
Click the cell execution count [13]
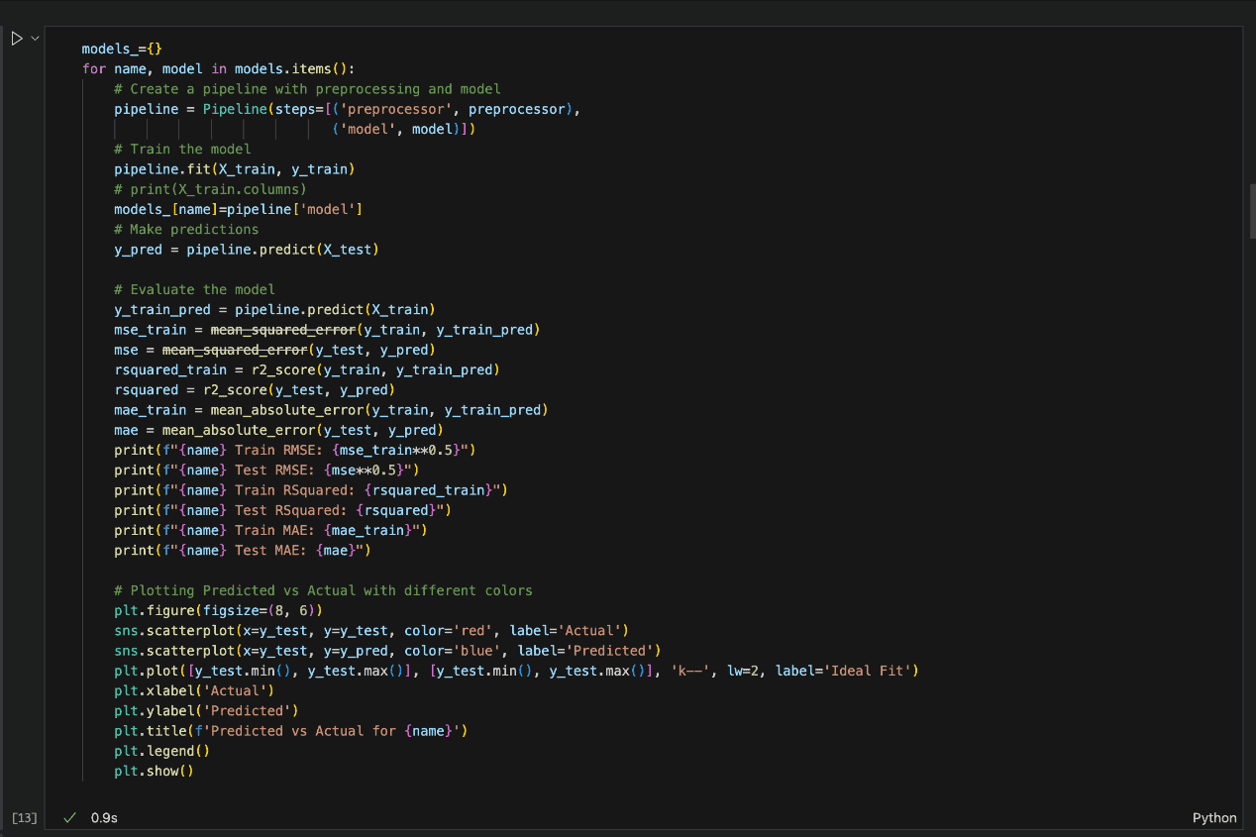(x=24, y=817)
